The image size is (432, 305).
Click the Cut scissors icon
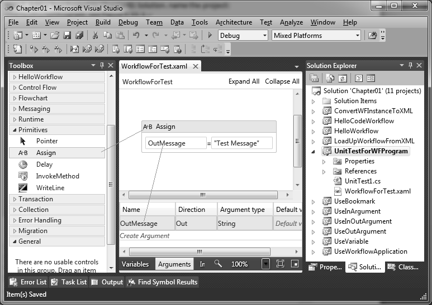click(x=95, y=35)
